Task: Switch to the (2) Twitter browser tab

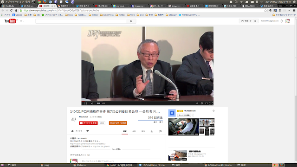Action: 28,6
